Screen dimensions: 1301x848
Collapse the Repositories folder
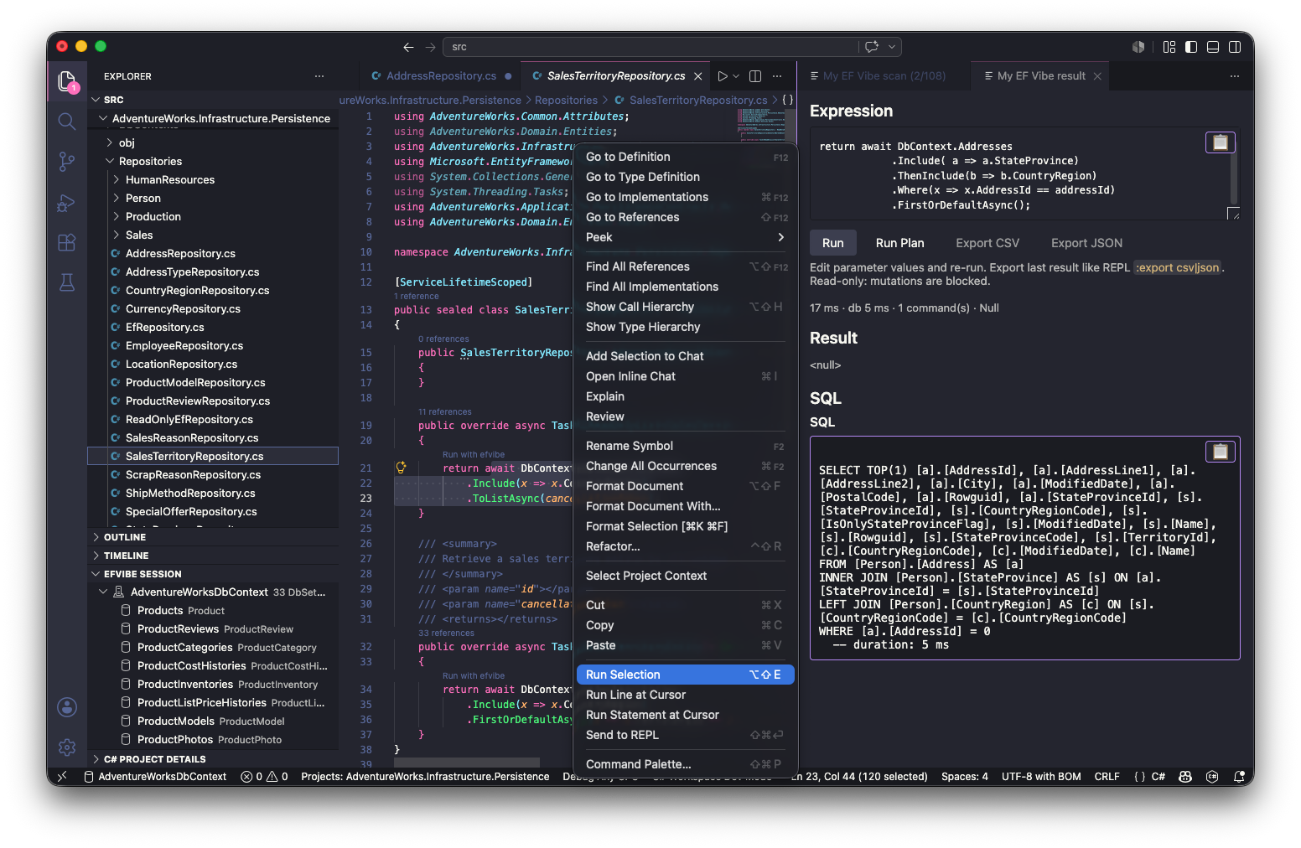[213, 161]
